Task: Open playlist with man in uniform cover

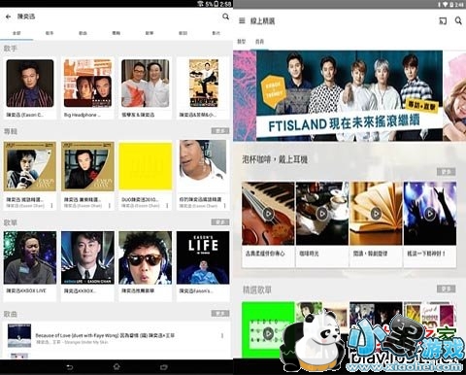Action: pyautogui.click(x=87, y=257)
